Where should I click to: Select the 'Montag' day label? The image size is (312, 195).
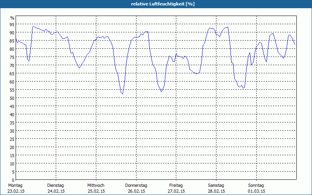coord(15,186)
